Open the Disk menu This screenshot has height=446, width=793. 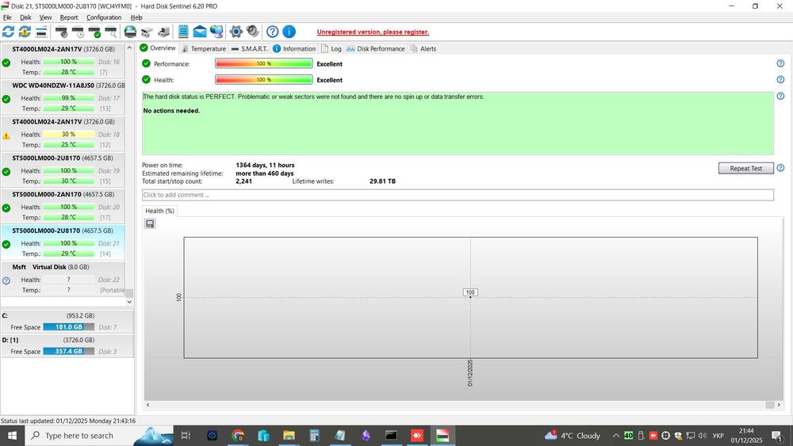25,17
